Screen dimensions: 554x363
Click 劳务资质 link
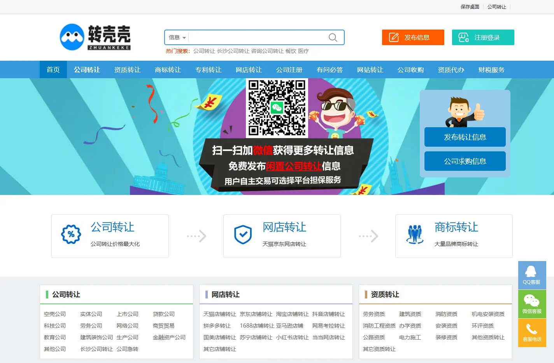pyautogui.click(x=374, y=314)
